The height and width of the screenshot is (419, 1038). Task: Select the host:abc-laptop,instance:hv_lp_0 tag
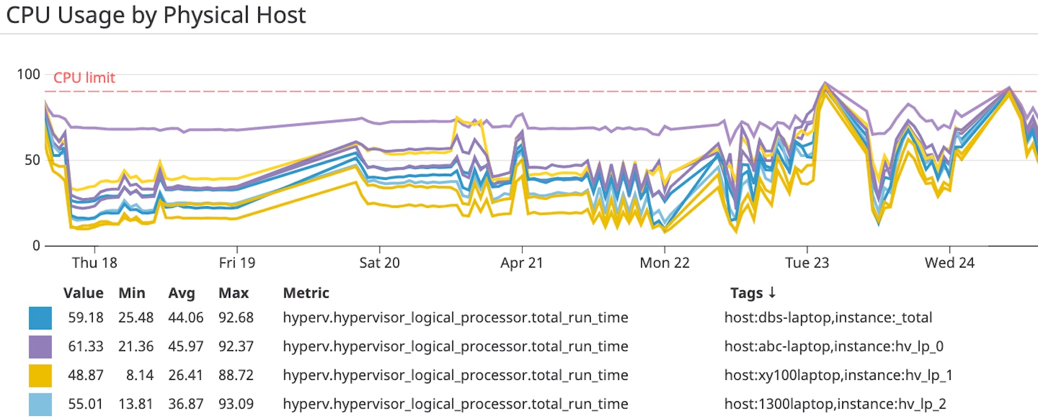coord(833,346)
